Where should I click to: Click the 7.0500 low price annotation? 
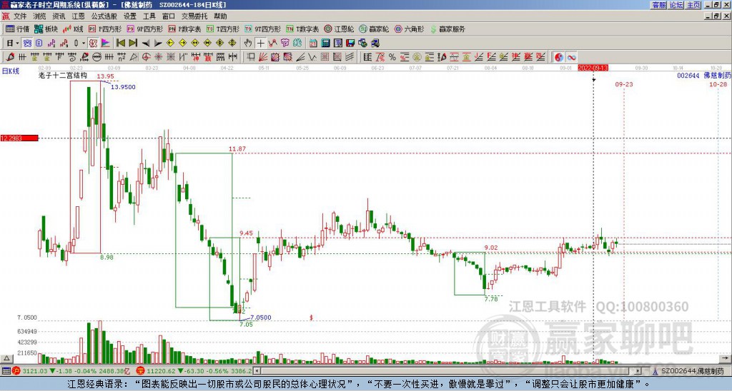click(x=260, y=318)
